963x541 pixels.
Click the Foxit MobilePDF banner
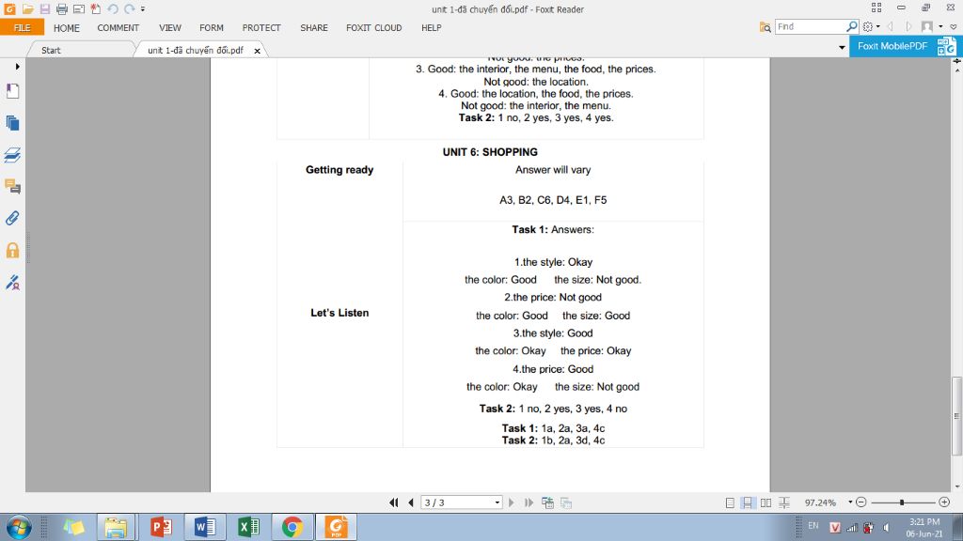(906, 46)
